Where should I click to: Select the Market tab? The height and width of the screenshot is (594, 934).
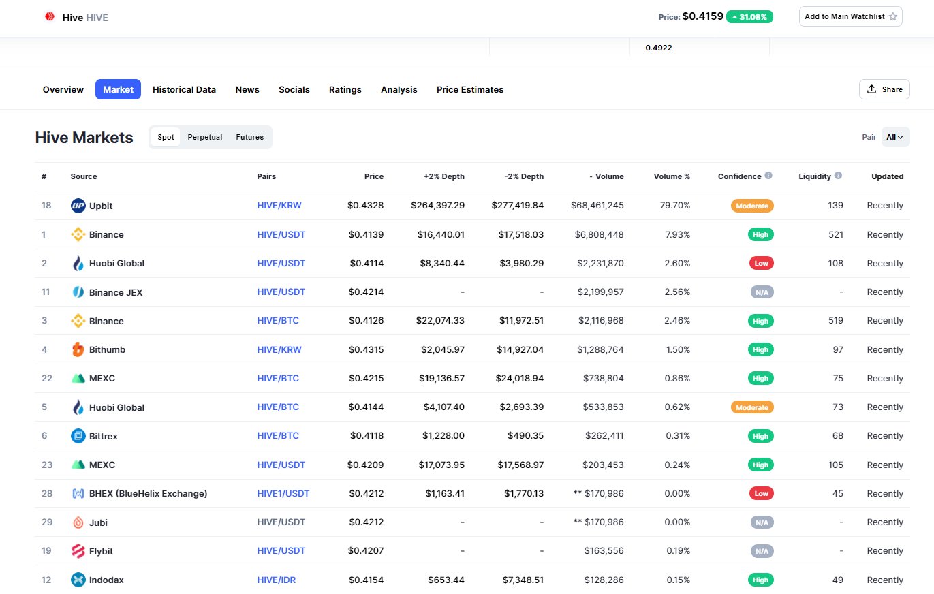click(x=118, y=89)
